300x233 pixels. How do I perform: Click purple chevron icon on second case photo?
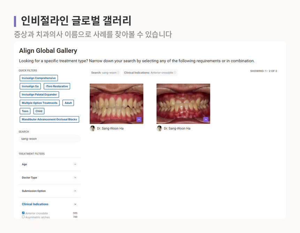[x=206, y=120]
